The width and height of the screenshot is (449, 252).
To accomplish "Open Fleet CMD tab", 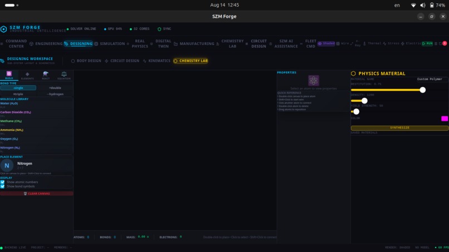I will (x=309, y=43).
